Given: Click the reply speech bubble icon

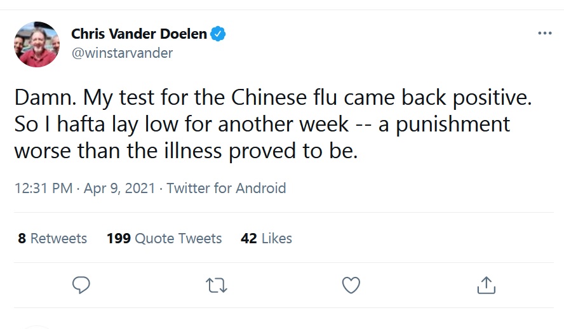Looking at the screenshot, I should tap(81, 285).
